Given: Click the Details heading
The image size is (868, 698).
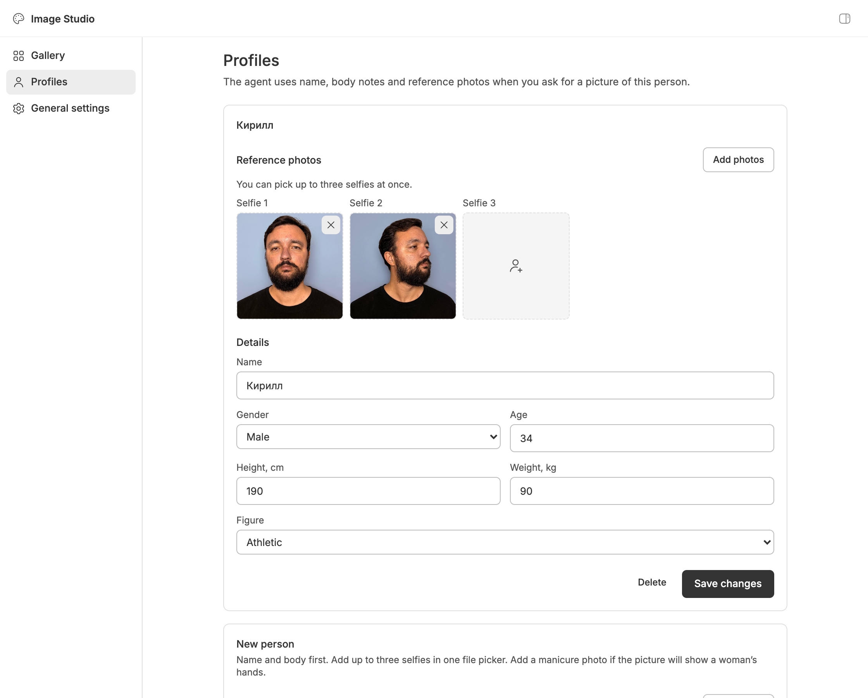Looking at the screenshot, I should tap(252, 342).
